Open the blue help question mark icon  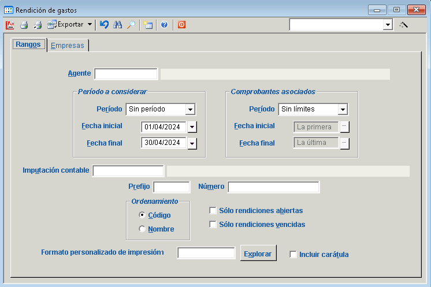pyautogui.click(x=164, y=25)
